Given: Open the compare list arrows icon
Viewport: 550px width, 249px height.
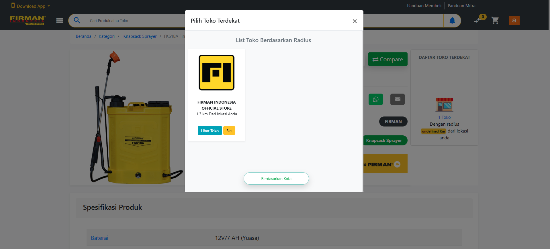Looking at the screenshot, I should point(477,20).
